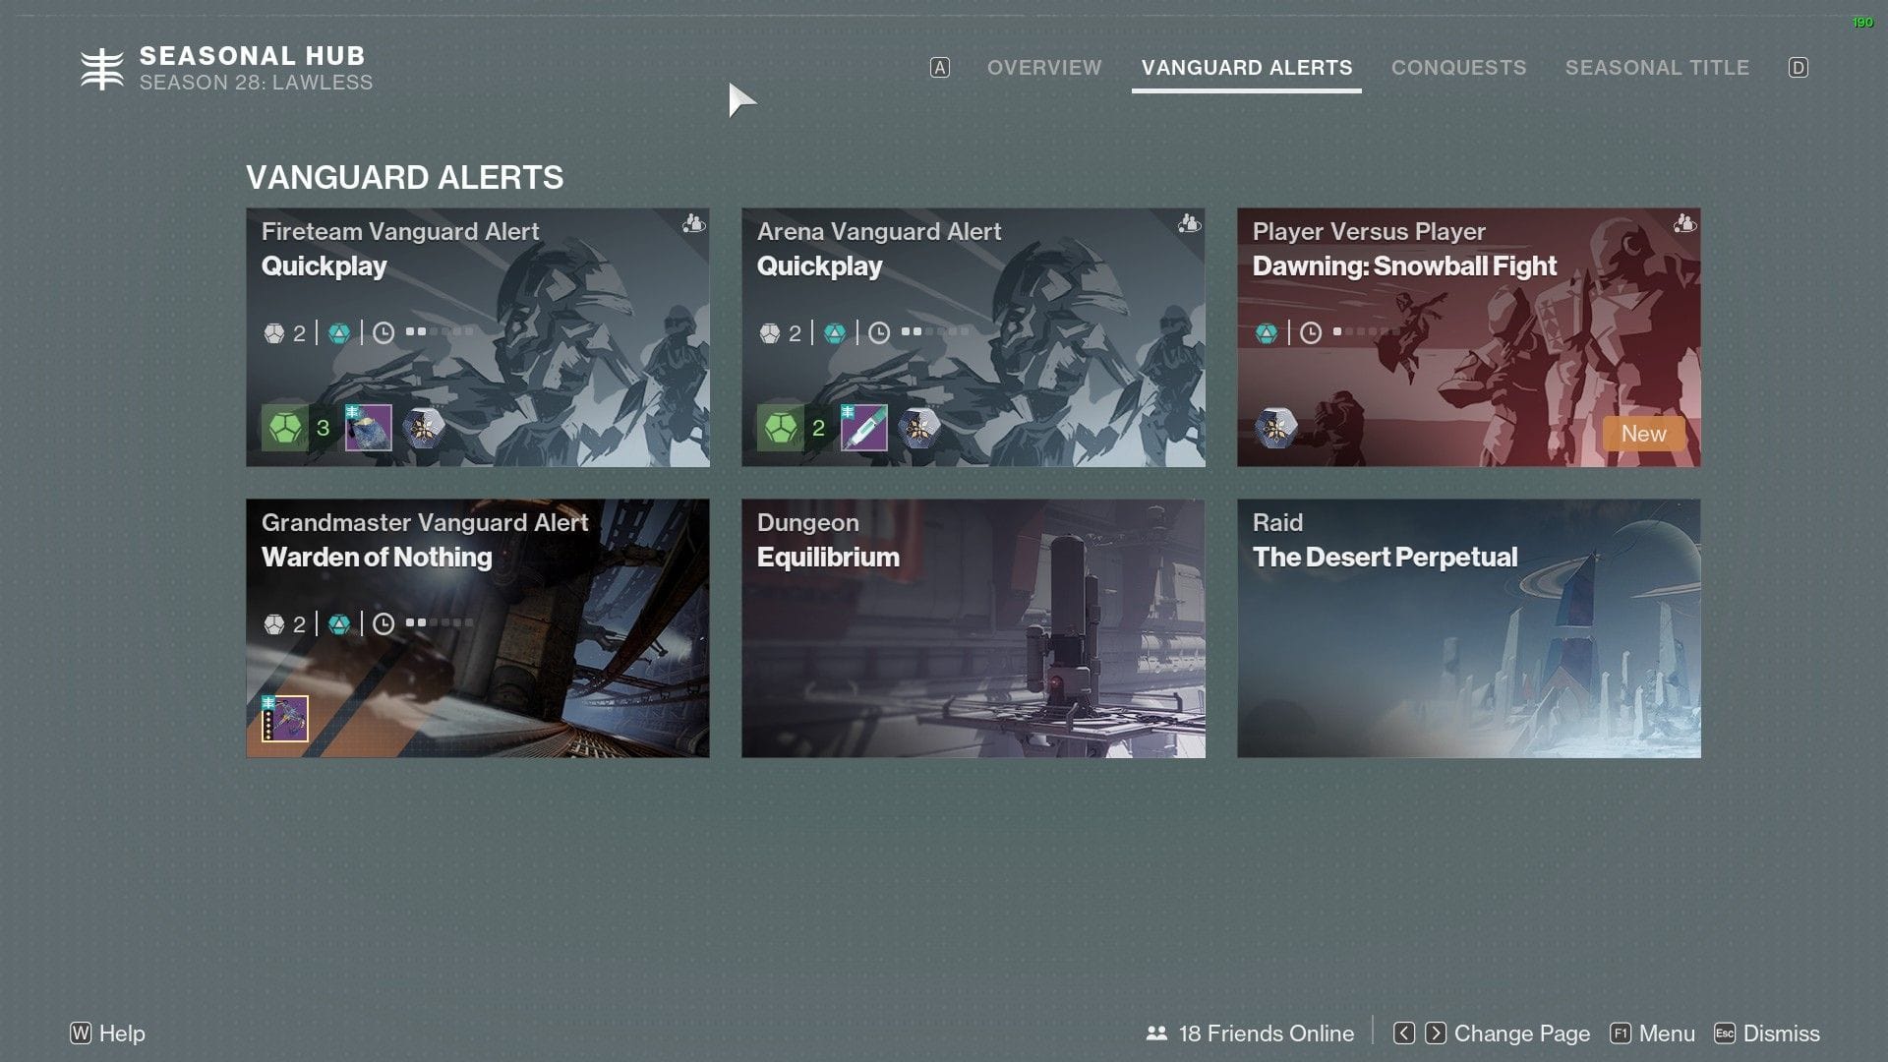The width and height of the screenshot is (1888, 1062).
Task: Open the Equilibrium dungeon card
Action: 973,629
